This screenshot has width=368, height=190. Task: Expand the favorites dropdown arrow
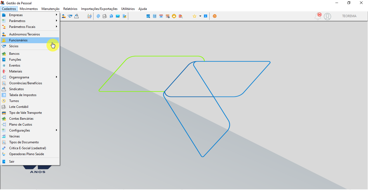(x=200, y=16)
